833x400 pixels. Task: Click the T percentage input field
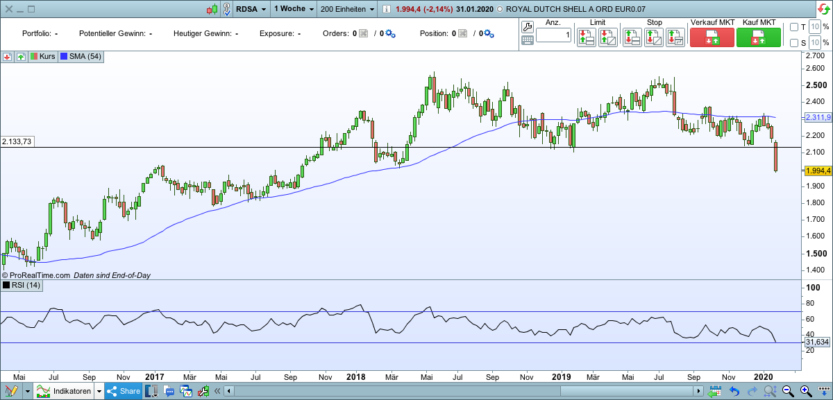tap(815, 27)
